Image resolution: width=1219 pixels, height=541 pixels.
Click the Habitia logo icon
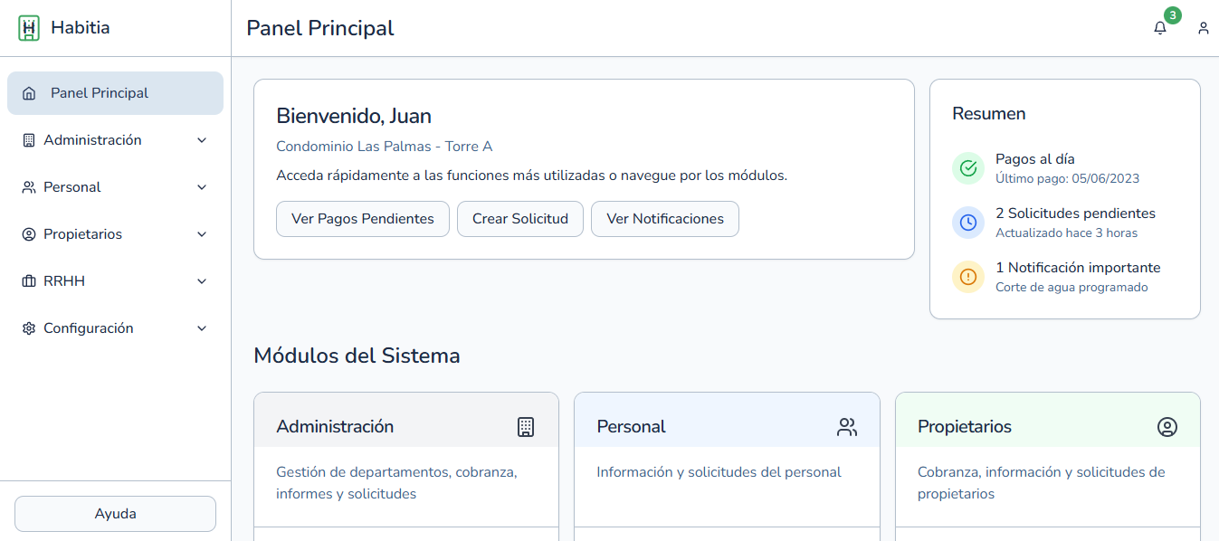[x=28, y=27]
